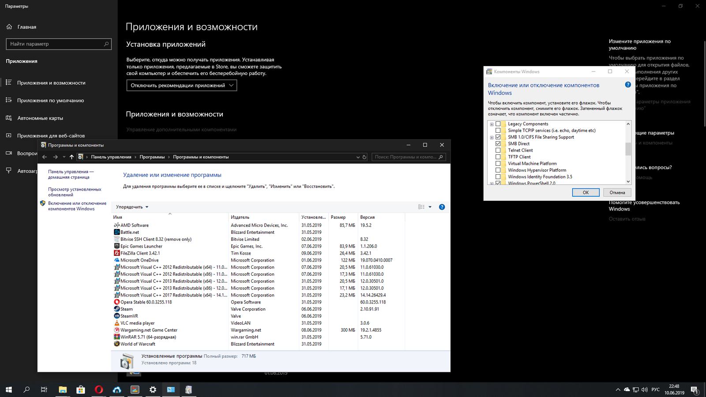This screenshot has width=706, height=397.
Task: Select the Microsoft OneDrive icon in the list
Action: click(116, 260)
